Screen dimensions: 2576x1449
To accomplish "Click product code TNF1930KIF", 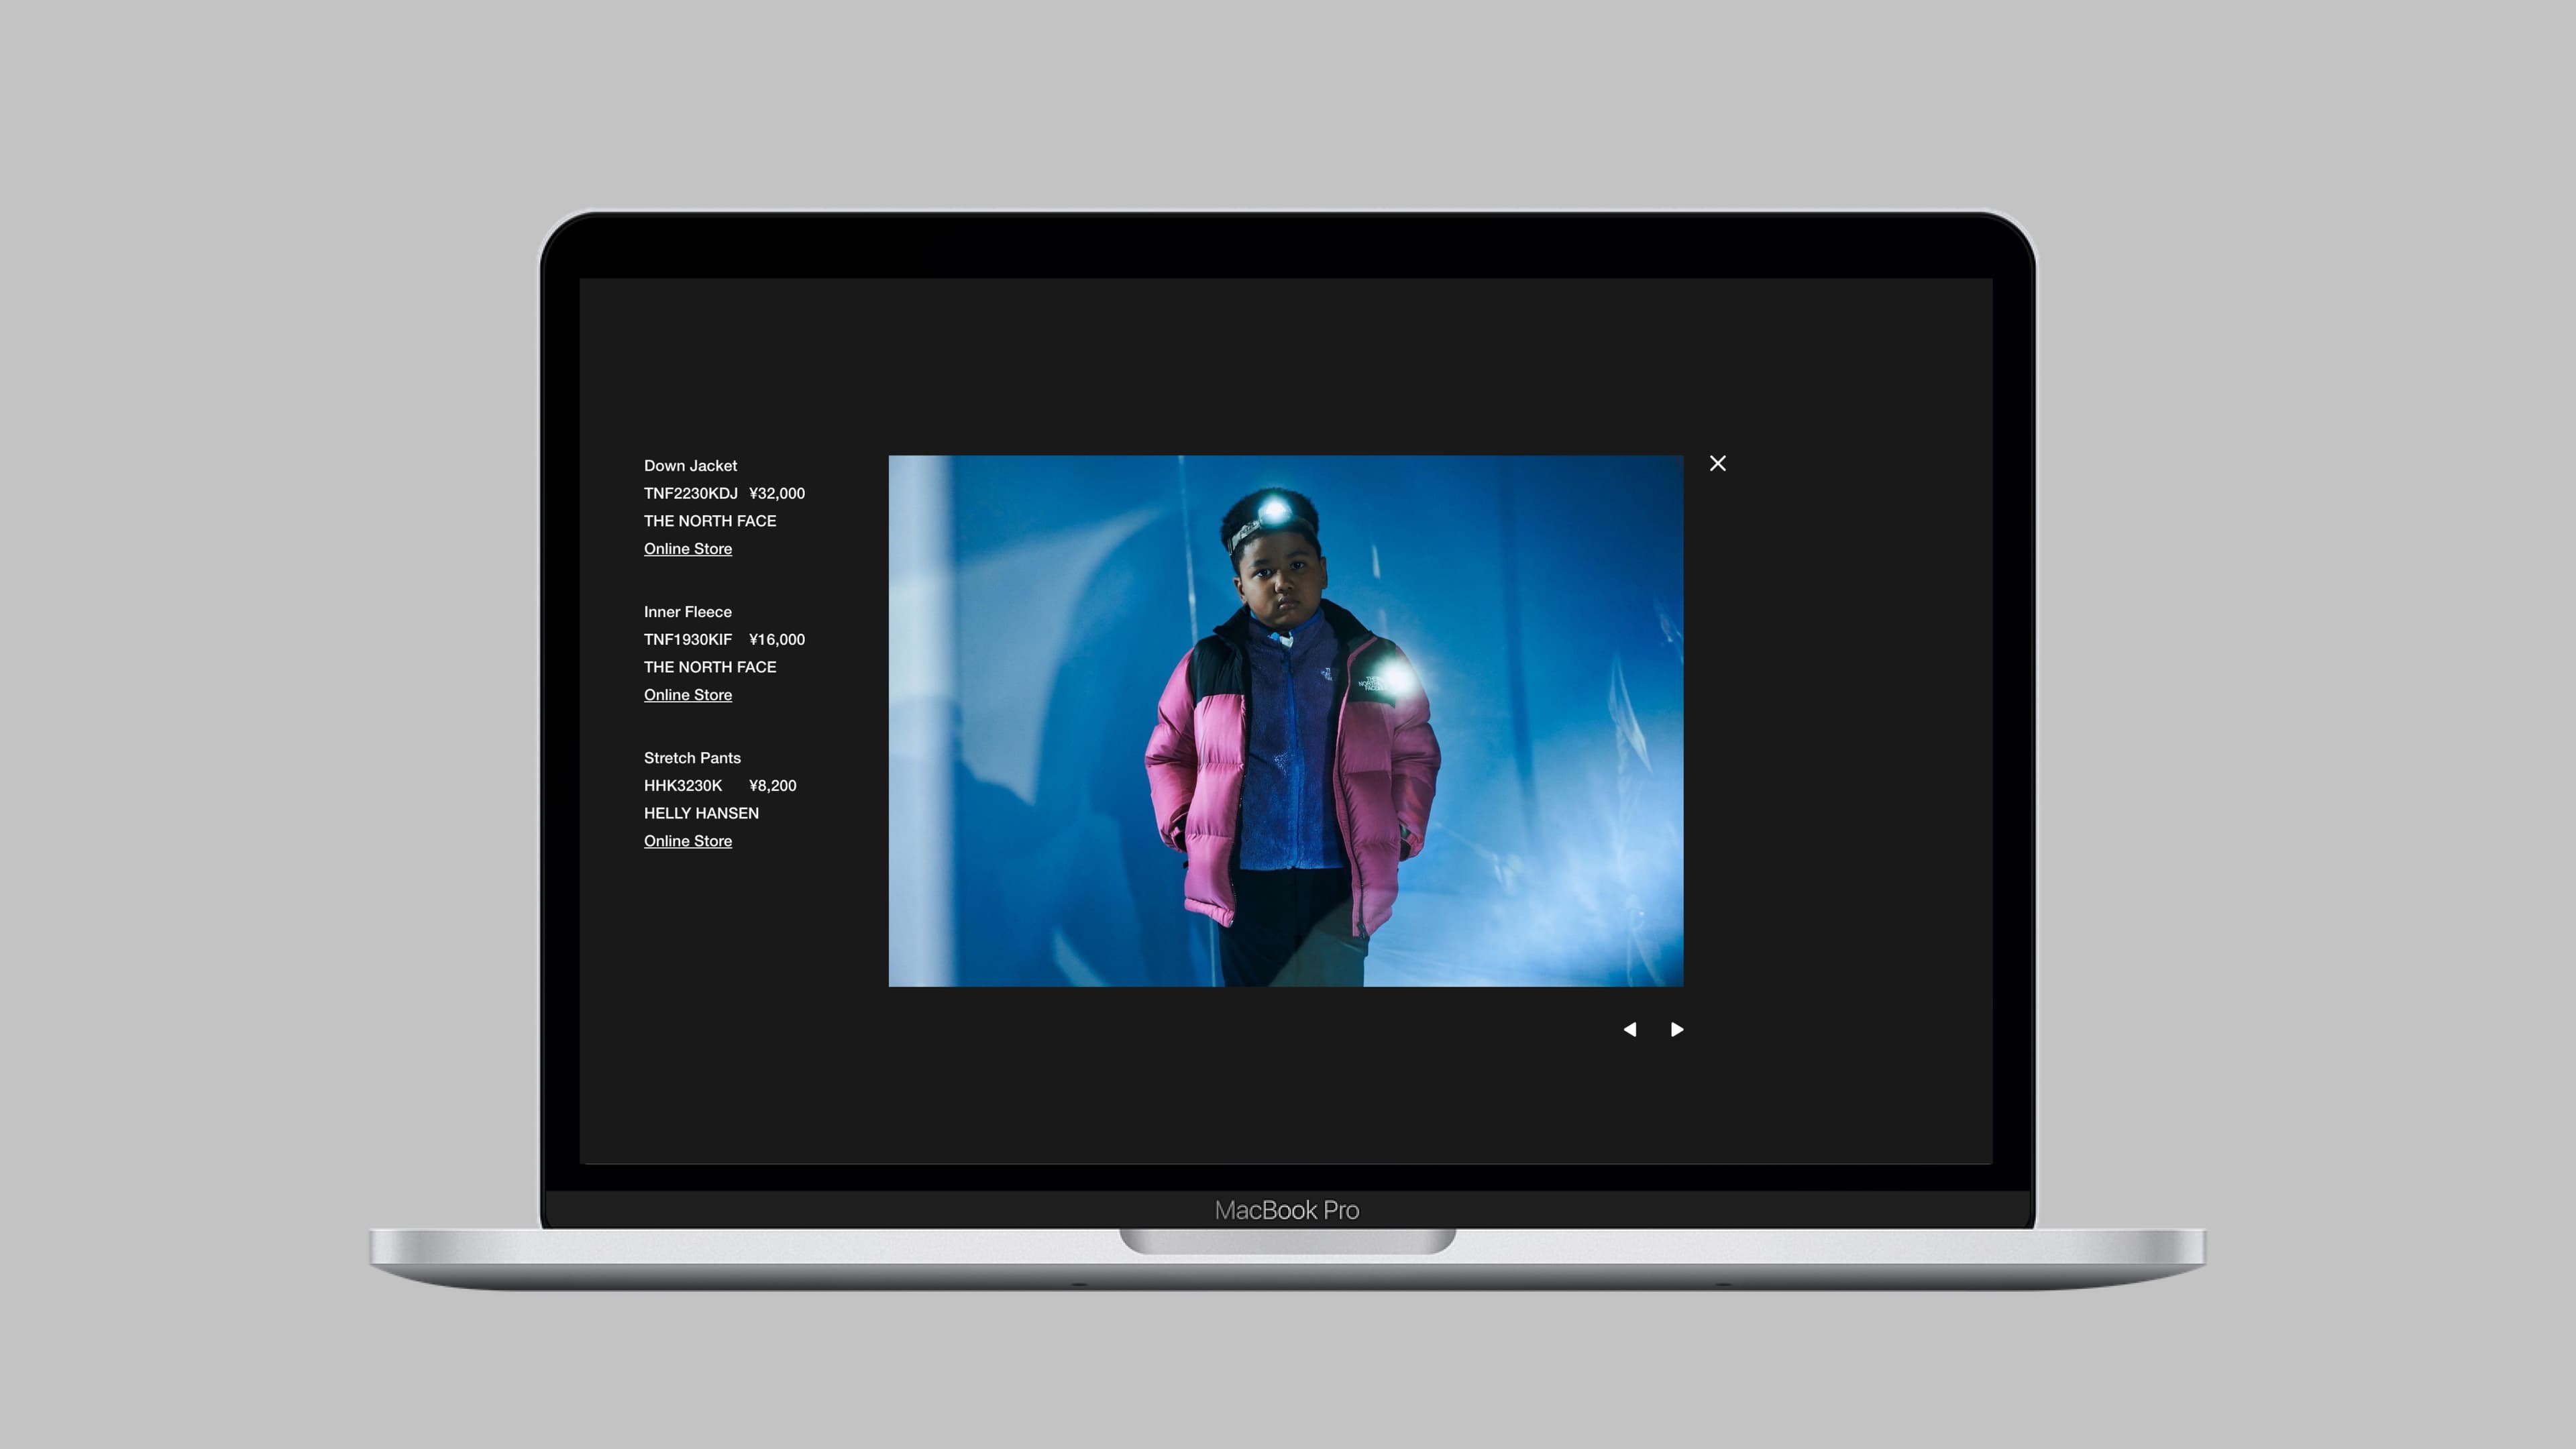I will click(x=687, y=639).
